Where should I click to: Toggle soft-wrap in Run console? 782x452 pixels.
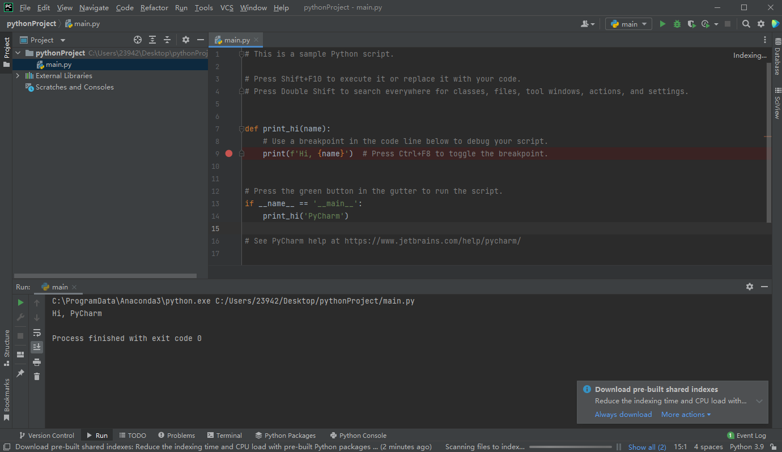[x=37, y=332]
